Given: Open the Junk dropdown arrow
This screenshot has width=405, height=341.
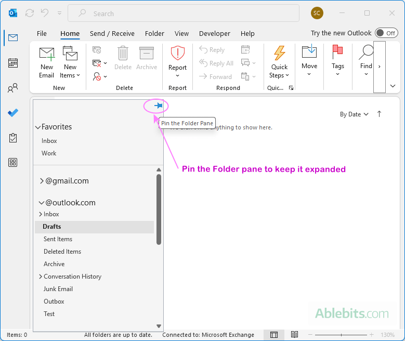Looking at the screenshot, I should click(x=106, y=76).
